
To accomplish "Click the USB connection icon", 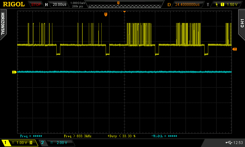I will click(229, 142).
